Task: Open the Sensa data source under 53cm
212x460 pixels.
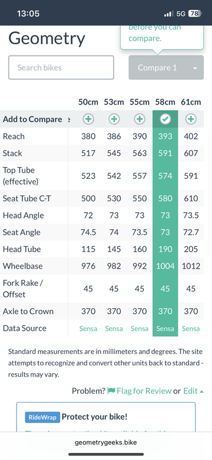Action: tap(114, 328)
